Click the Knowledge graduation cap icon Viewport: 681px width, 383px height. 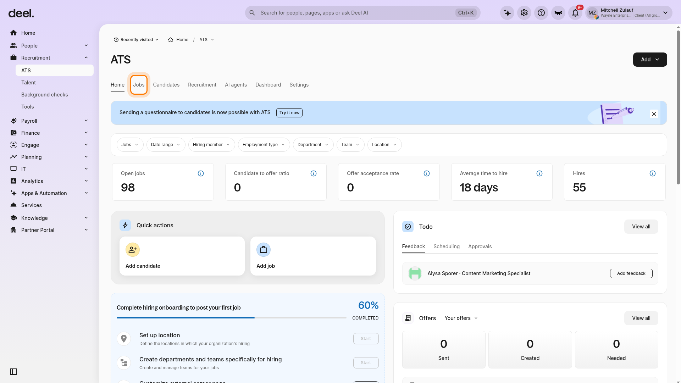(x=13, y=218)
